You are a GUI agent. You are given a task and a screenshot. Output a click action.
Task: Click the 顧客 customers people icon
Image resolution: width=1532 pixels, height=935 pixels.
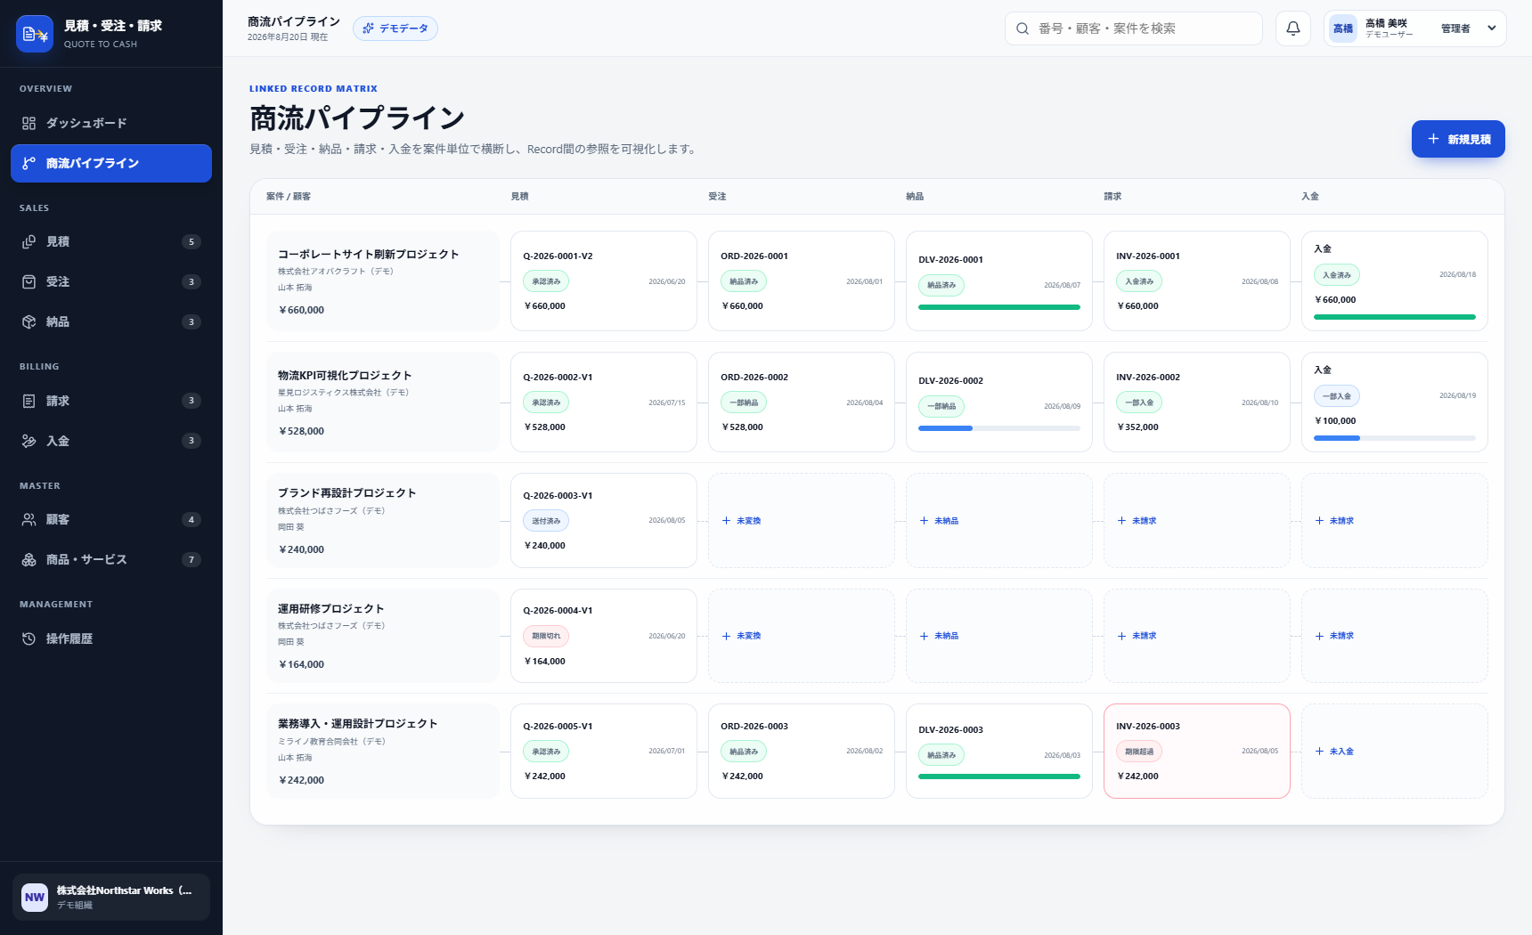(29, 519)
